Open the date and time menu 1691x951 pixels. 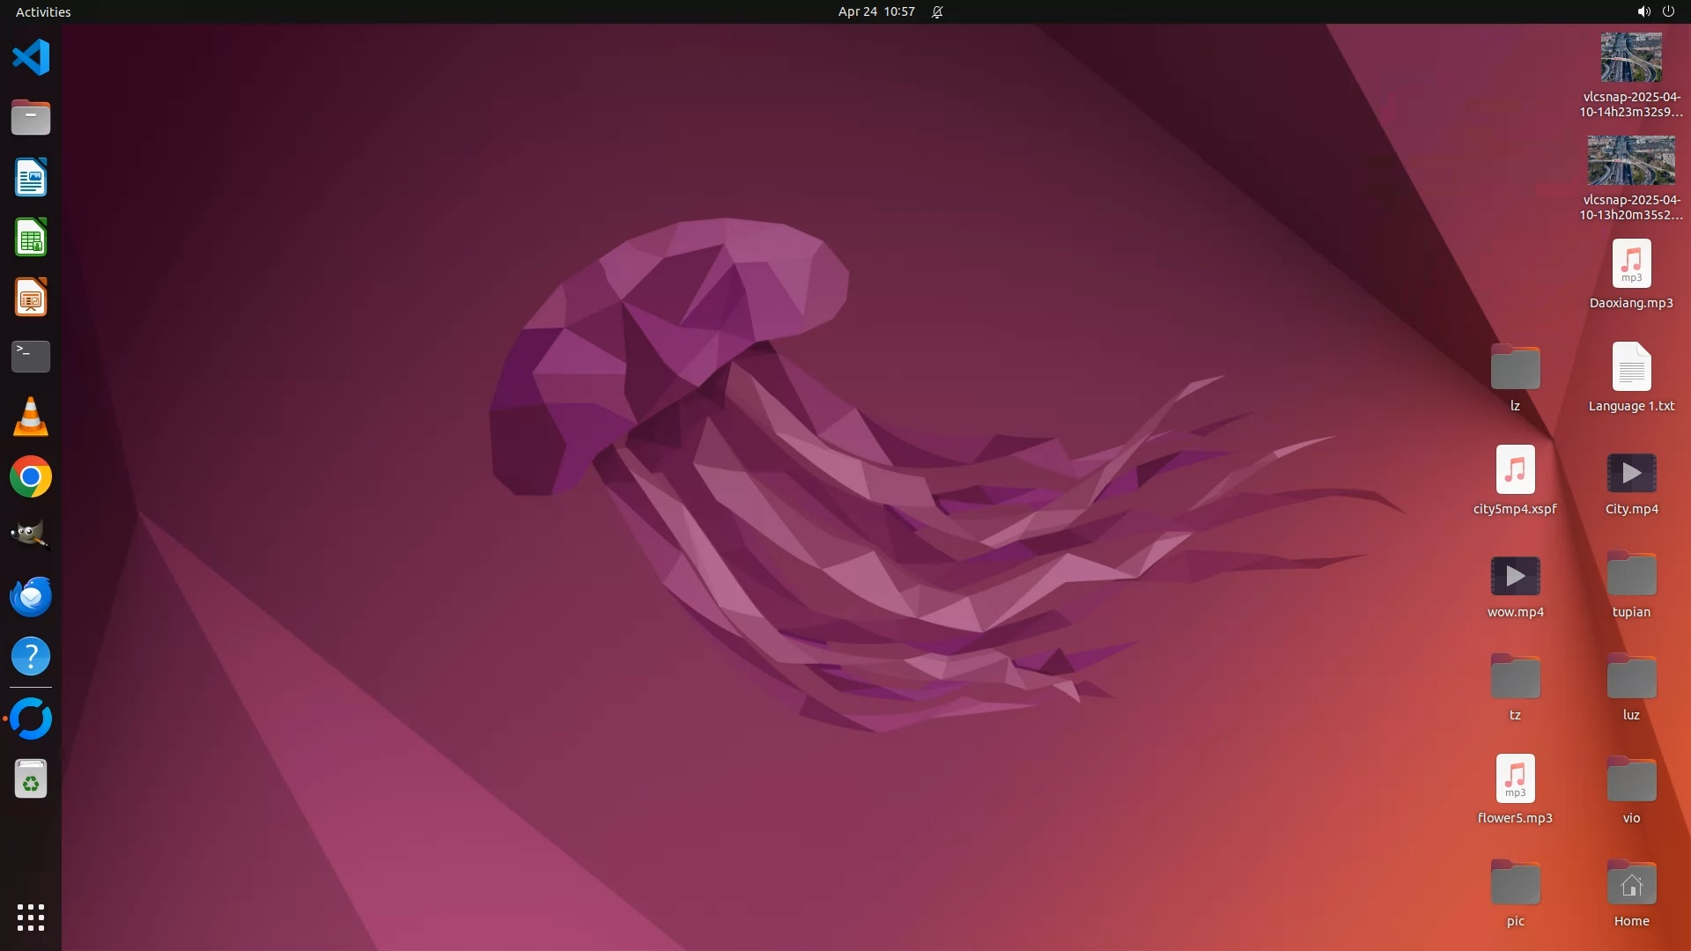[875, 11]
